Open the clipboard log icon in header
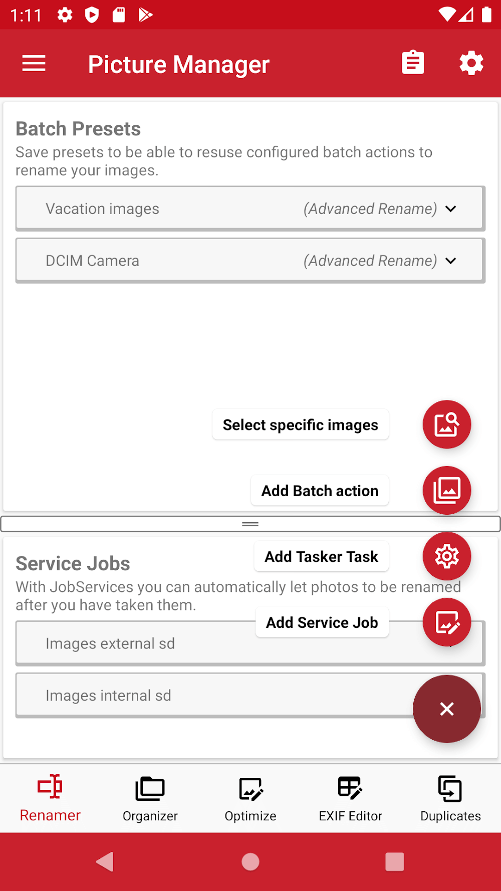 pos(413,63)
